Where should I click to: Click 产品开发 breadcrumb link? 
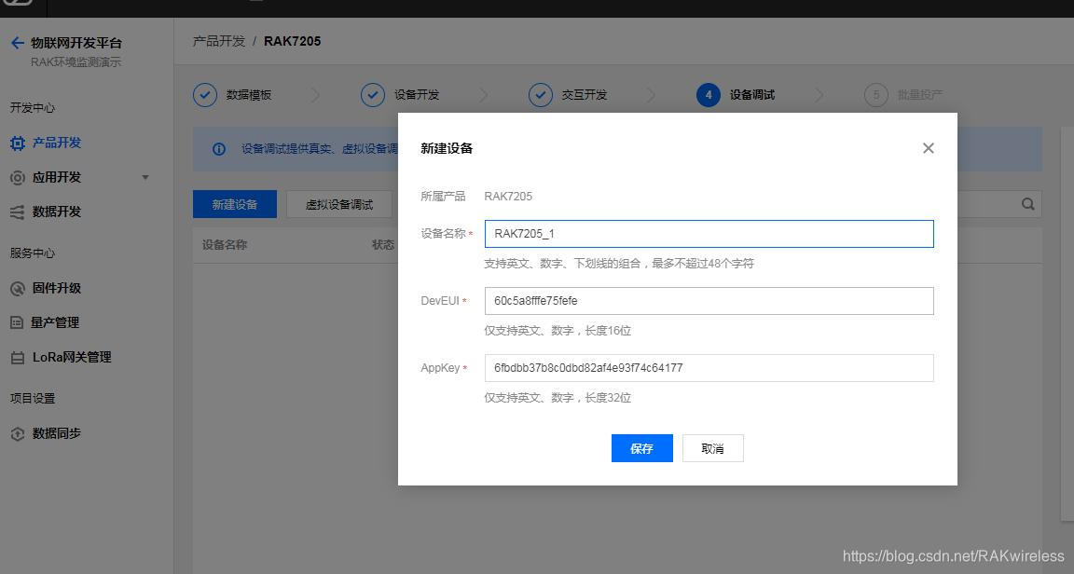tap(218, 41)
